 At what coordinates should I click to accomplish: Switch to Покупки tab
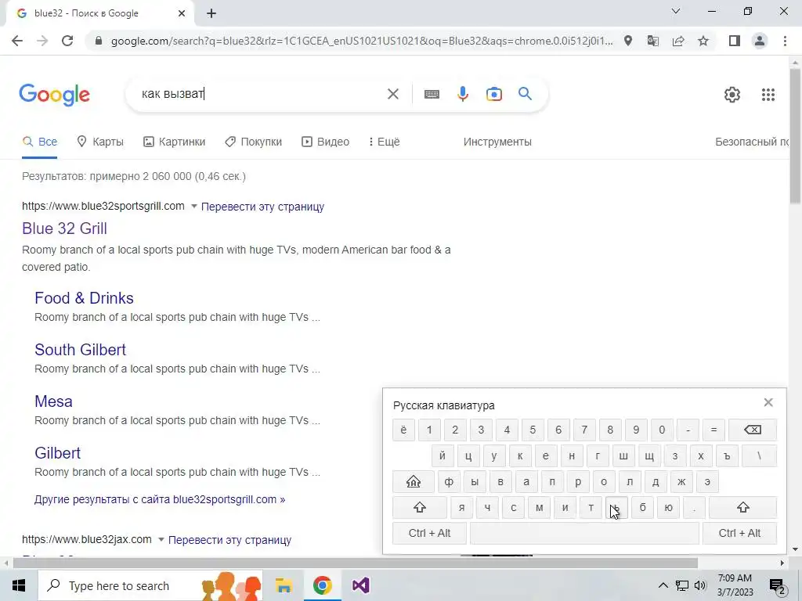click(x=254, y=142)
